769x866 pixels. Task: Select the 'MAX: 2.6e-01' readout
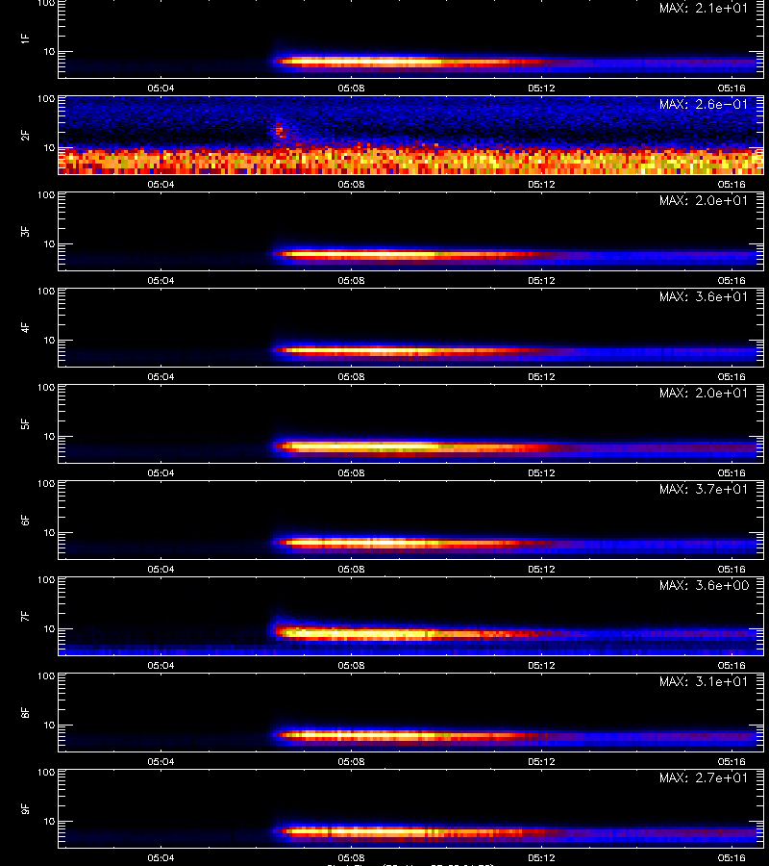[x=704, y=104]
